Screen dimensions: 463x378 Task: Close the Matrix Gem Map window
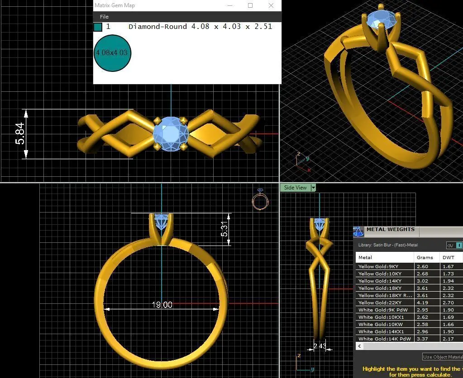271,5
